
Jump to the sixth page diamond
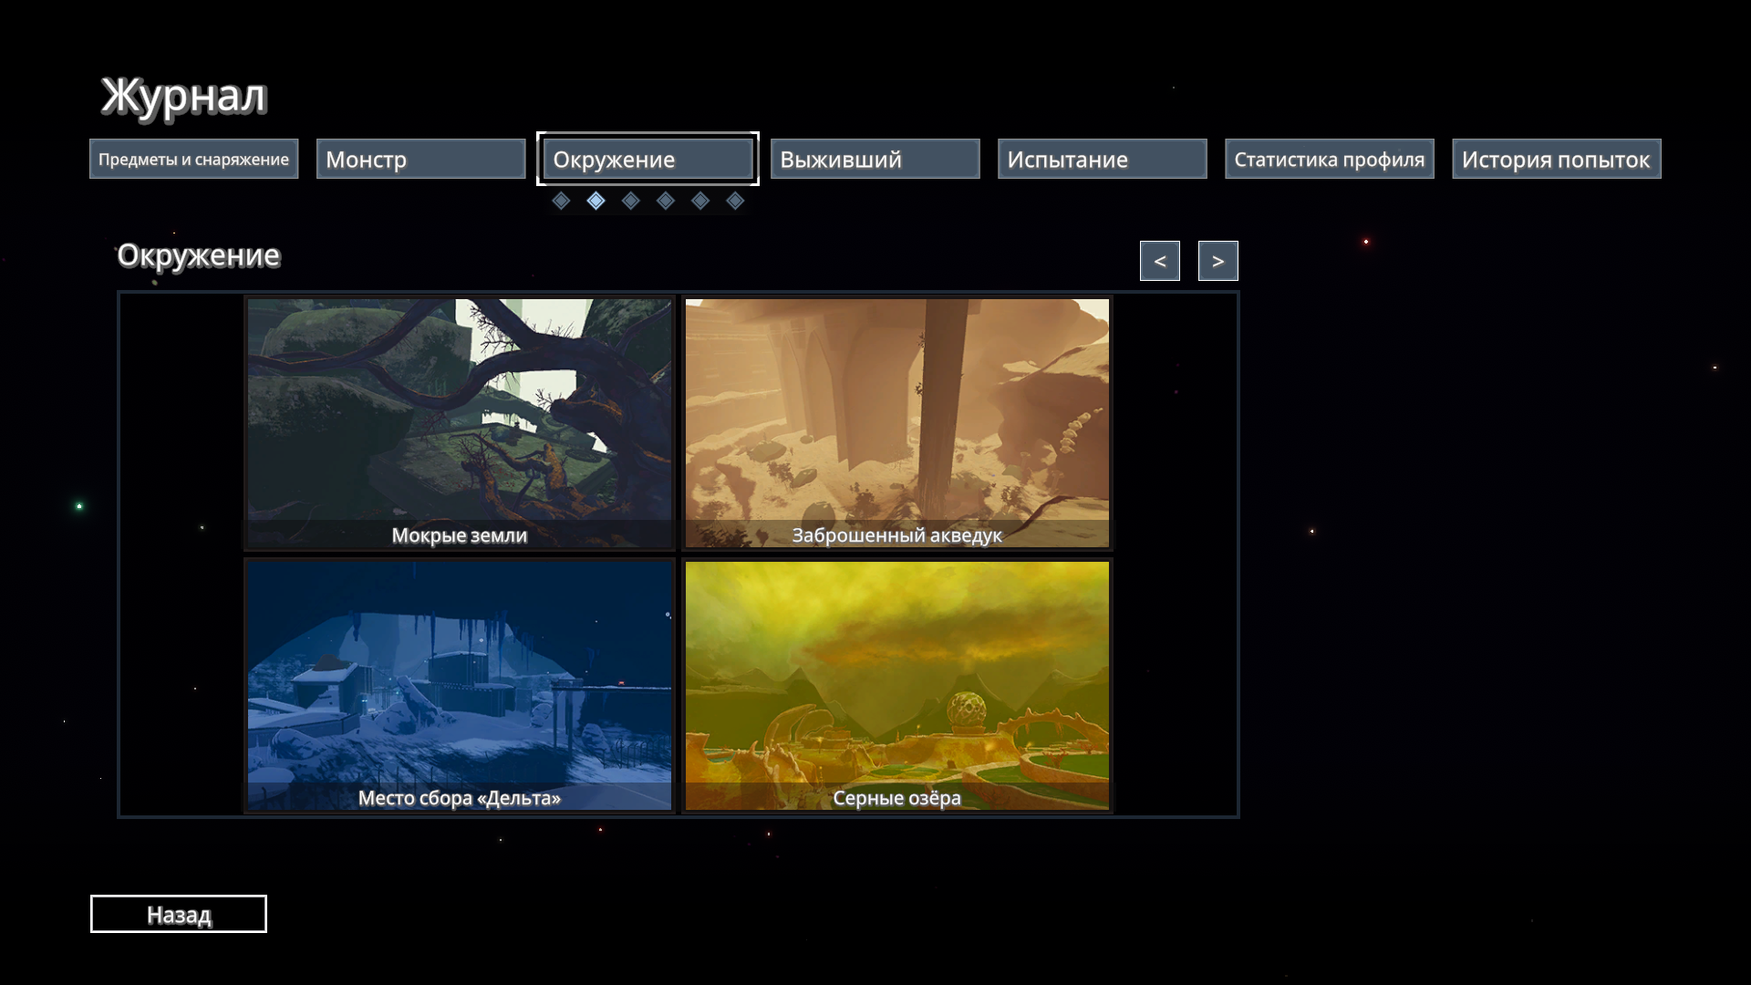click(x=735, y=201)
